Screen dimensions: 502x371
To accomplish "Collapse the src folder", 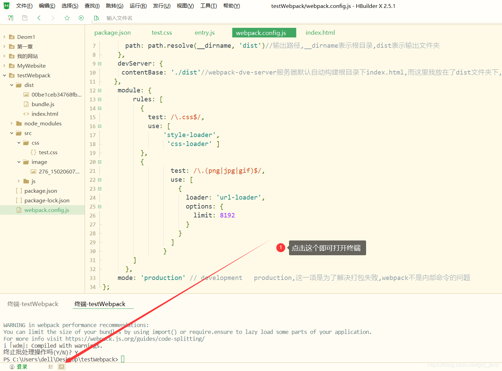I will click(11, 133).
